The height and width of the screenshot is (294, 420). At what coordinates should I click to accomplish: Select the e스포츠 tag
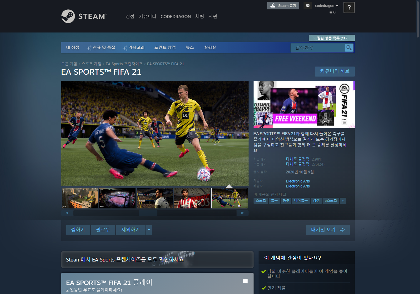click(331, 201)
